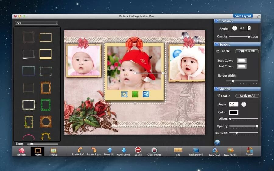Click the Border Width slider
The image size is (274, 171).
(x=242, y=81)
